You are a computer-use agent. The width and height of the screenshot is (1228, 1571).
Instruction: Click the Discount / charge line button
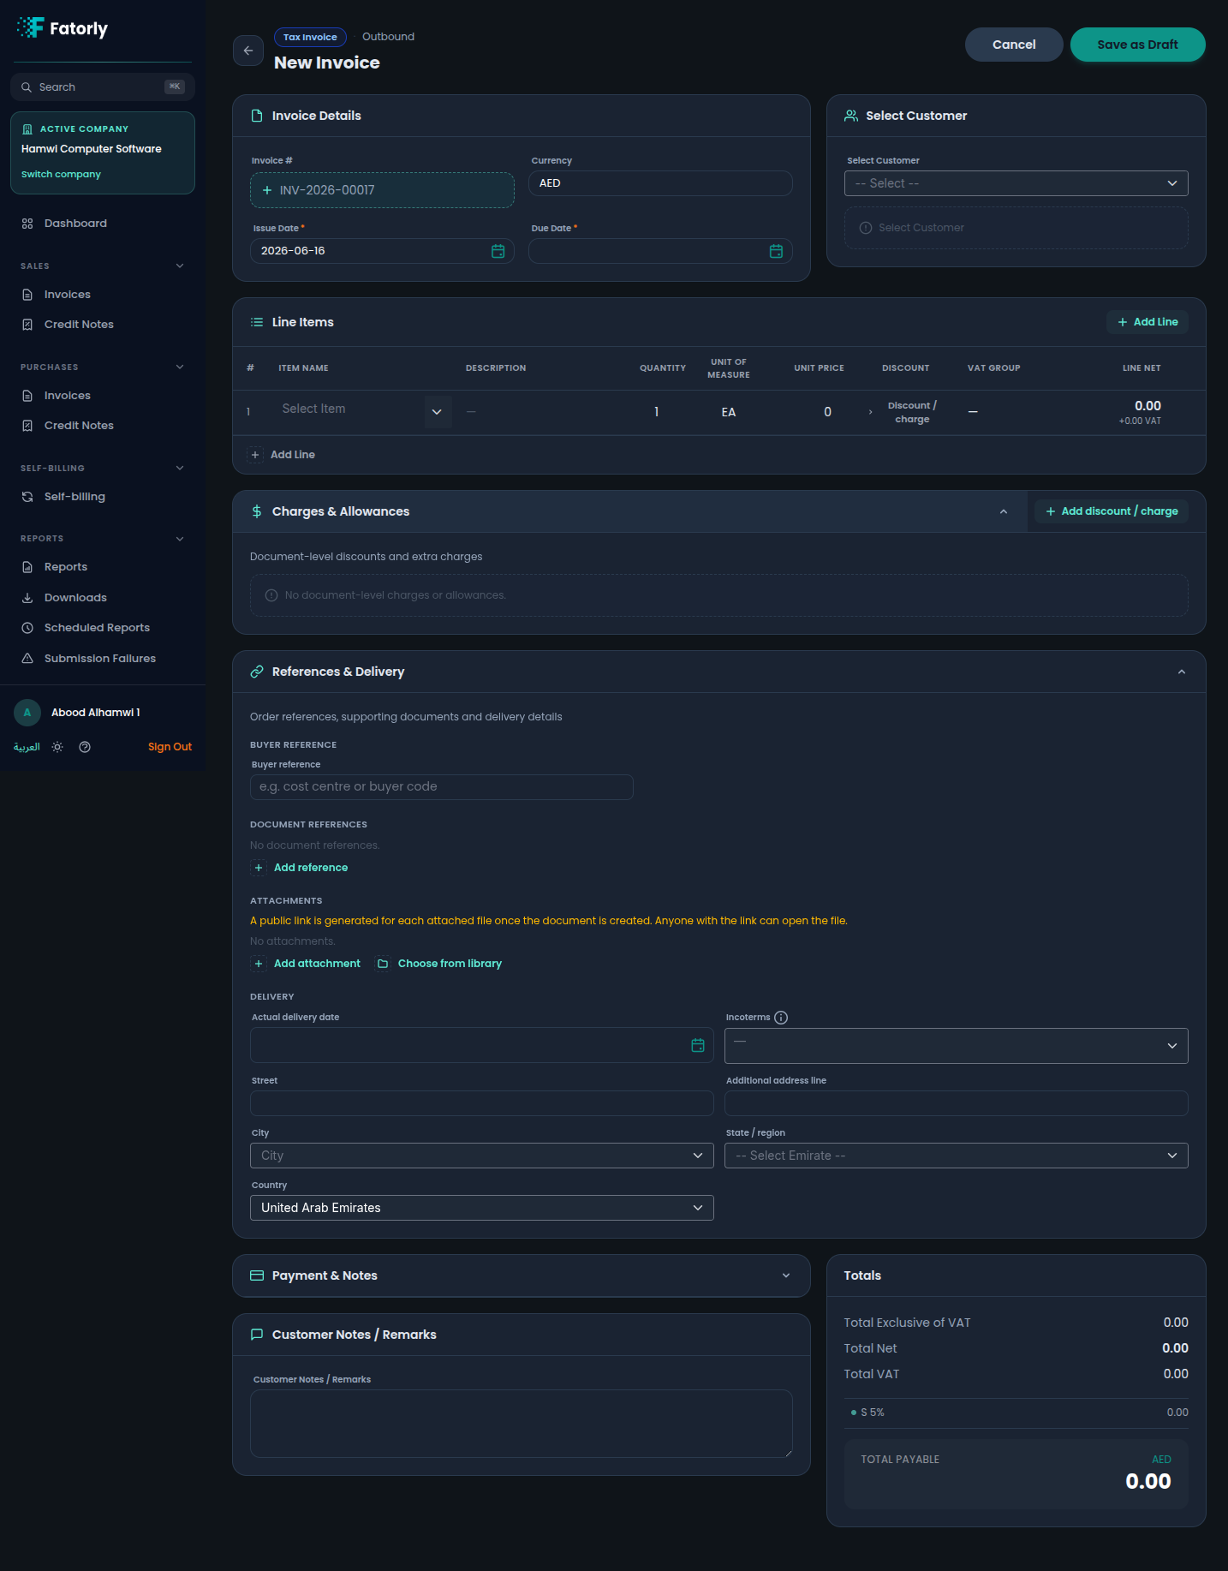[x=912, y=412]
